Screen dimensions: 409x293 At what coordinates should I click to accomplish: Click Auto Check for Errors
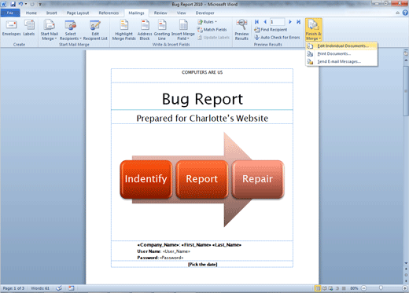point(277,38)
